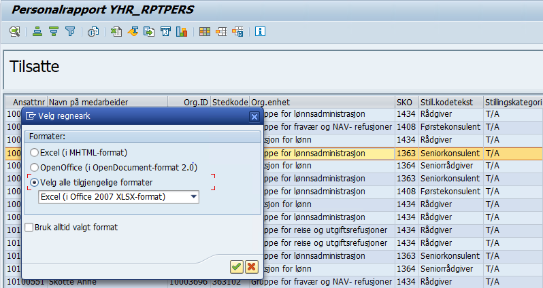Image resolution: width=543 pixels, height=288 pixels.
Task: Click the Still.kodetekst column header
Action: 451,103
